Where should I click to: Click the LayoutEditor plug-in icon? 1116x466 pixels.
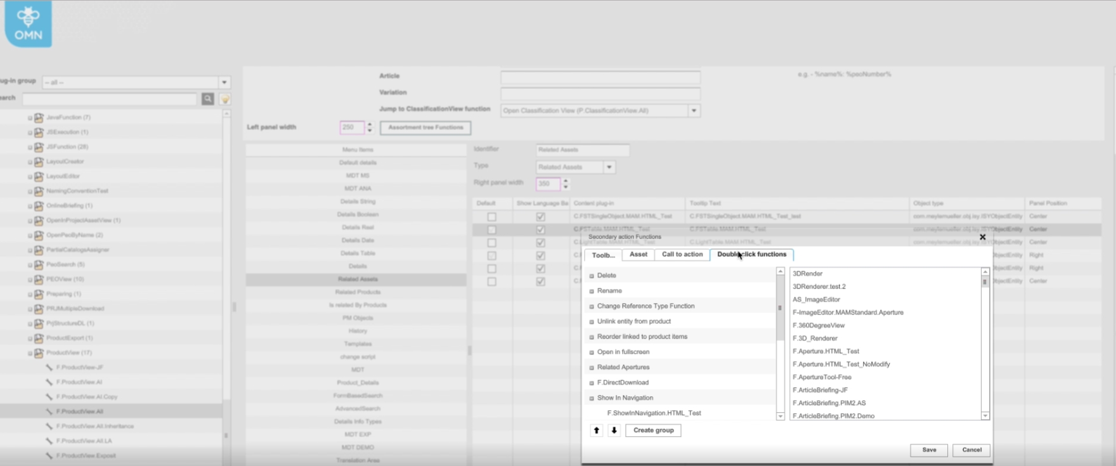tap(39, 176)
